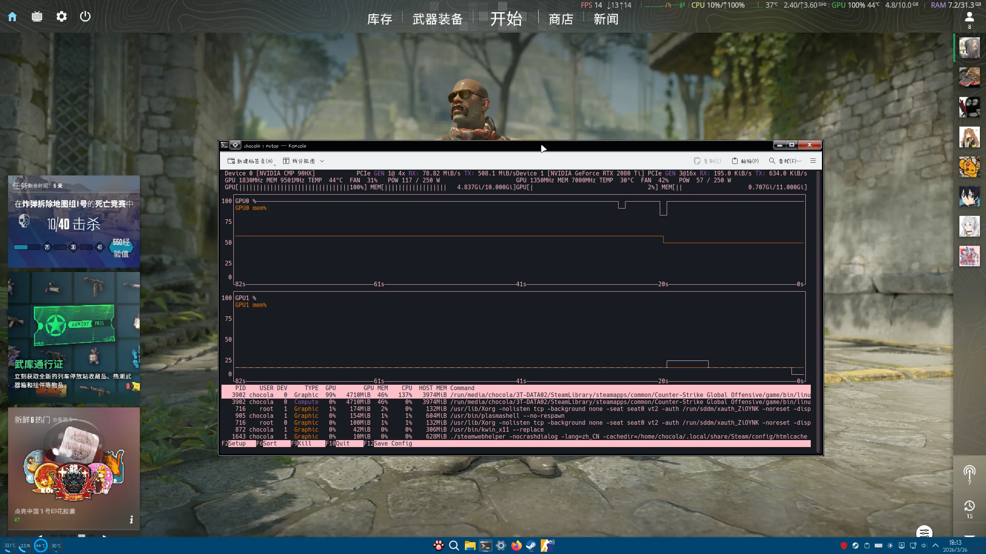Switch to the 库存 inventory tab
This screenshot has height=554, width=986.
(x=379, y=19)
